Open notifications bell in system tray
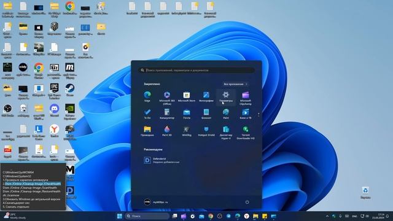The height and width of the screenshot is (221, 393). tap(387, 216)
